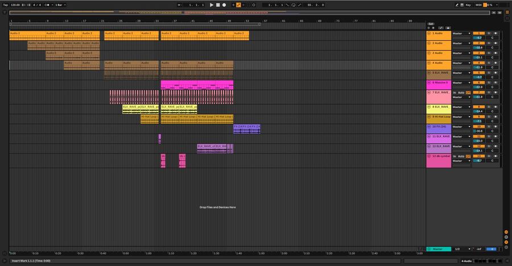Click the -5.7 volume slider on 1 Audio
512x266 pixels.
479,38
